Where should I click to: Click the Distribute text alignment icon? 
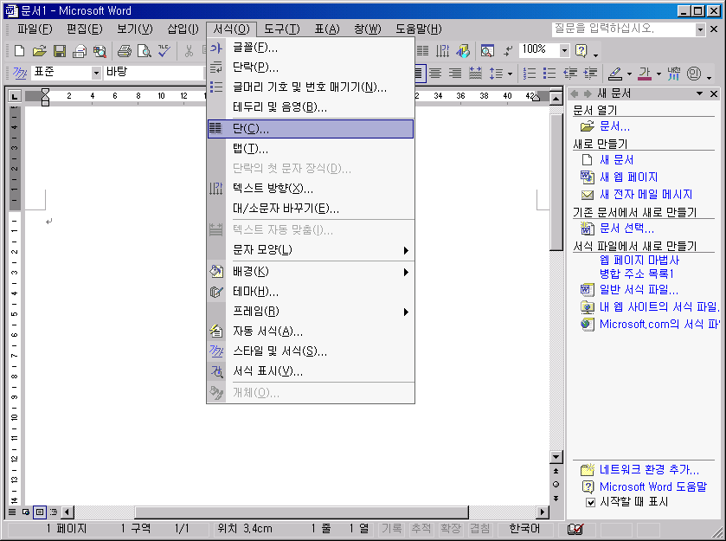(x=475, y=74)
